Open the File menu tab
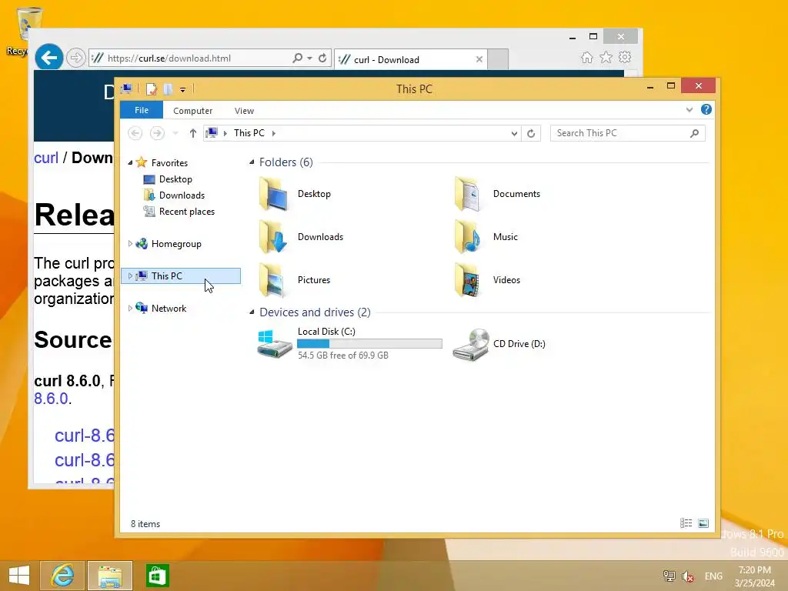The image size is (788, 591). pos(142,110)
